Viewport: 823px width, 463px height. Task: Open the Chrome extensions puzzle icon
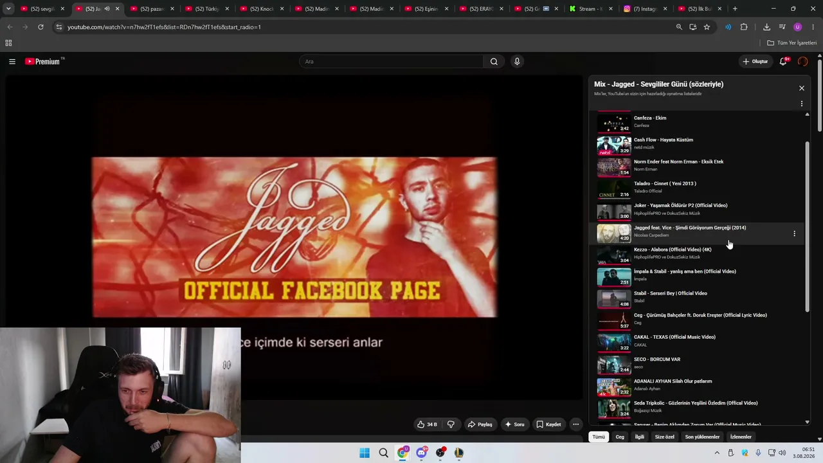[744, 27]
